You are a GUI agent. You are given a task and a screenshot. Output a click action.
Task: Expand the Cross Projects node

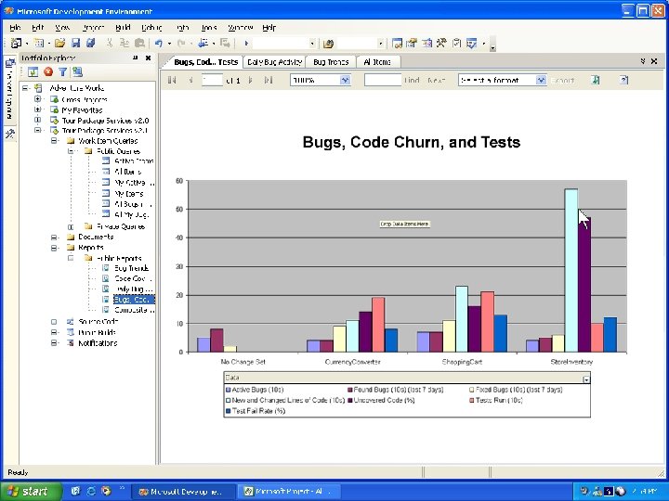[x=37, y=99]
